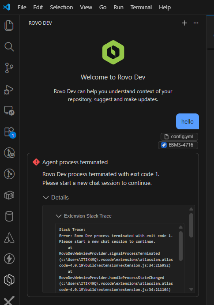This screenshot has height=305, width=214.
Task: Open the Selection menu
Action: click(61, 8)
